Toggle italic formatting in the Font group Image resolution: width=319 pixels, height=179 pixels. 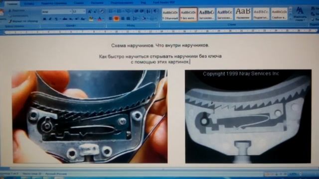pos(50,19)
